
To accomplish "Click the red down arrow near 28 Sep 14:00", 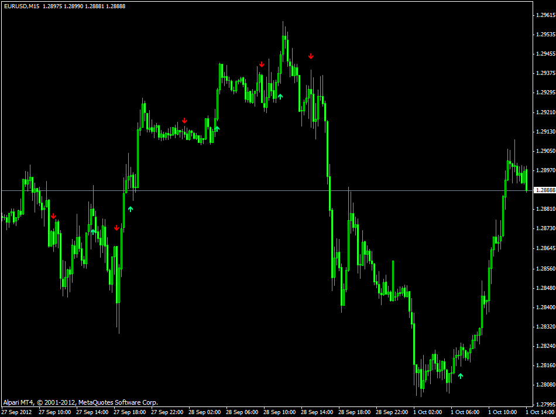I will point(311,57).
